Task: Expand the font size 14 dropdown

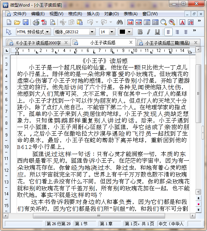Action: [x=112, y=32]
